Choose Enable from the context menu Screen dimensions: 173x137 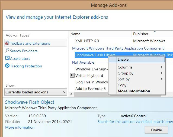click(123, 59)
